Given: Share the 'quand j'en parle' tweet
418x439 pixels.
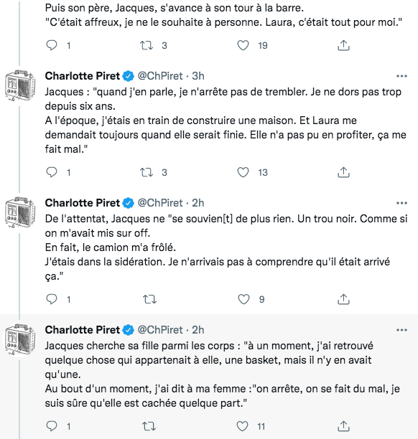Looking at the screenshot, I should [343, 172].
